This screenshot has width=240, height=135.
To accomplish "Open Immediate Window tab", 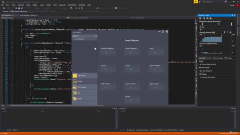I will (x=171, y=130).
